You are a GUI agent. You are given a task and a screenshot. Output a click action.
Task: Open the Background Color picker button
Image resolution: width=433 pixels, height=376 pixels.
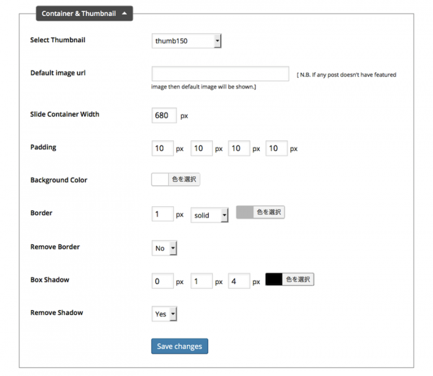pyautogui.click(x=184, y=180)
